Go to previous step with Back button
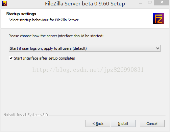The height and width of the screenshot is (132, 170). click(98, 124)
